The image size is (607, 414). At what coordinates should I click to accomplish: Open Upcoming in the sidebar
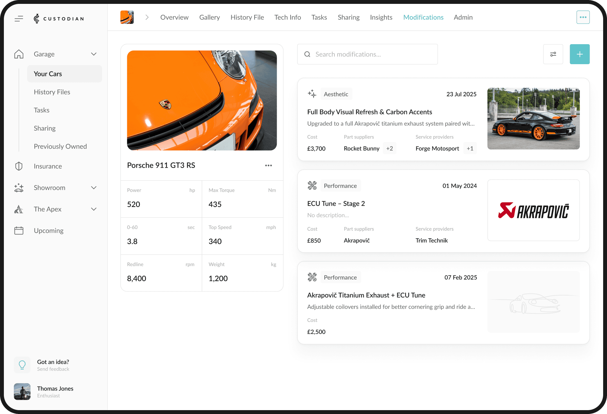[49, 231]
